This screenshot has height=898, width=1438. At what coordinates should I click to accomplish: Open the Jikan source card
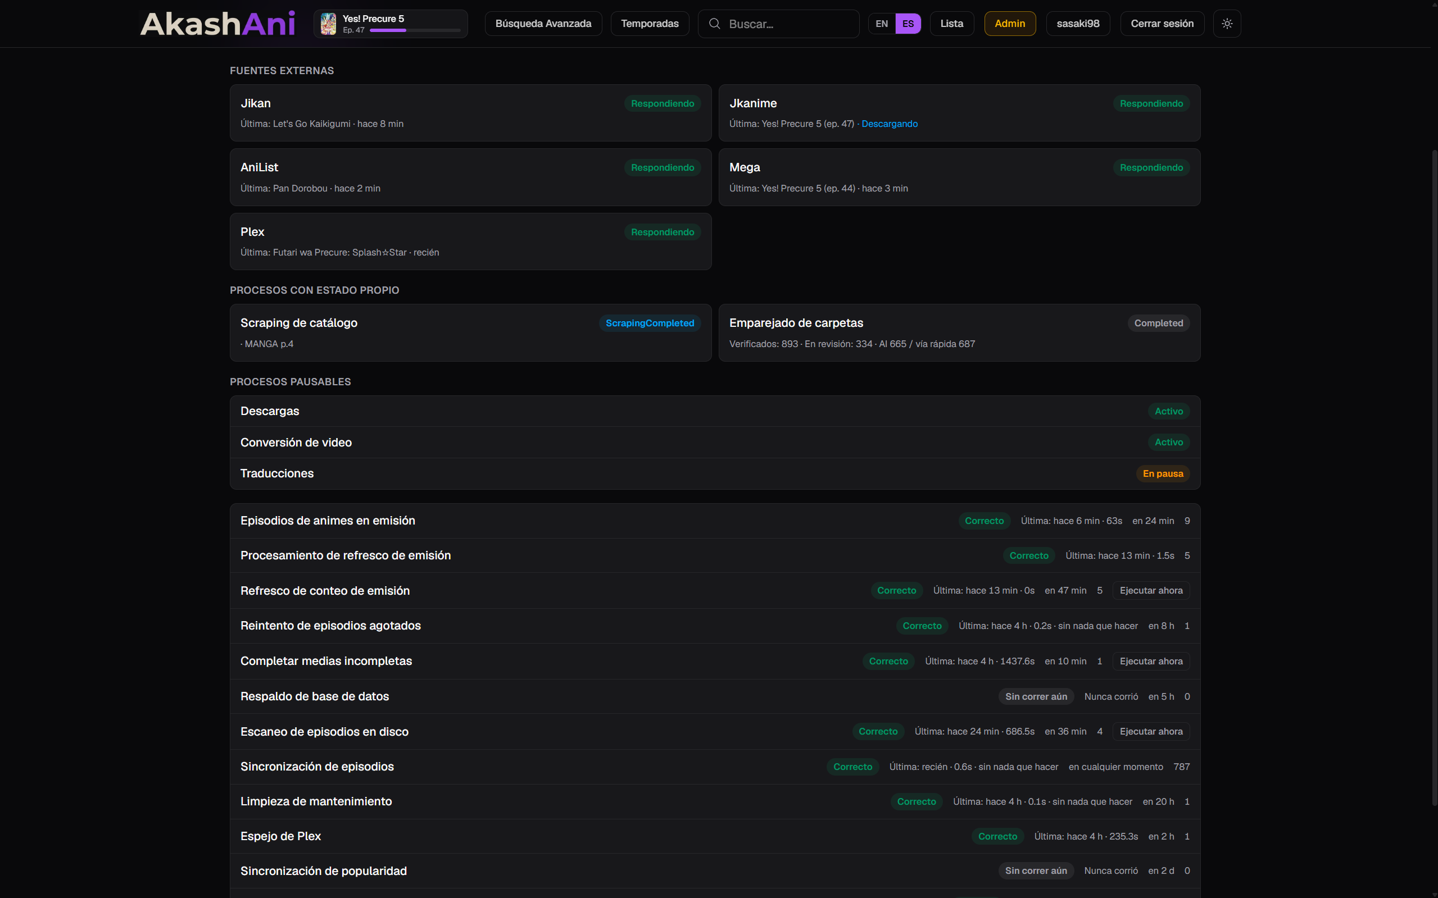click(470, 113)
